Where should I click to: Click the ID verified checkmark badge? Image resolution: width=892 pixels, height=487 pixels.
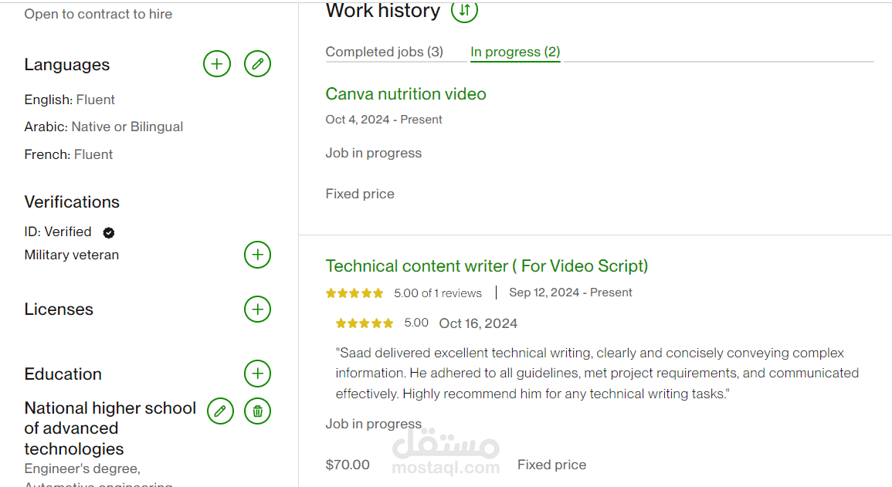[x=109, y=232]
